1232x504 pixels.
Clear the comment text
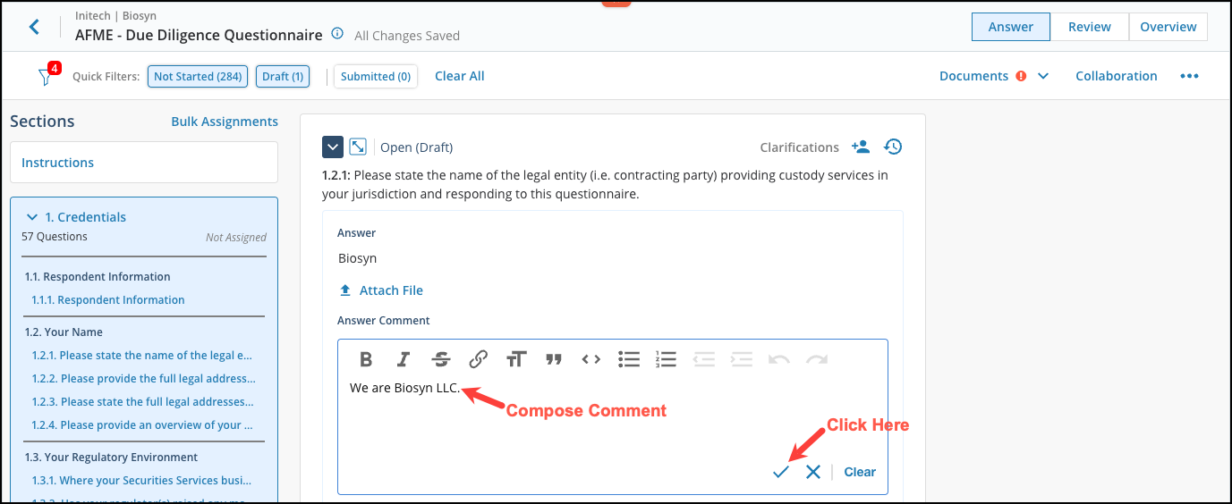860,472
